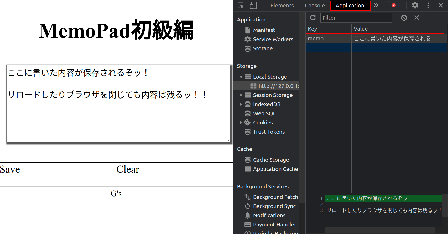Click inside the memo textarea
The height and width of the screenshot is (234, 448).
118,104
